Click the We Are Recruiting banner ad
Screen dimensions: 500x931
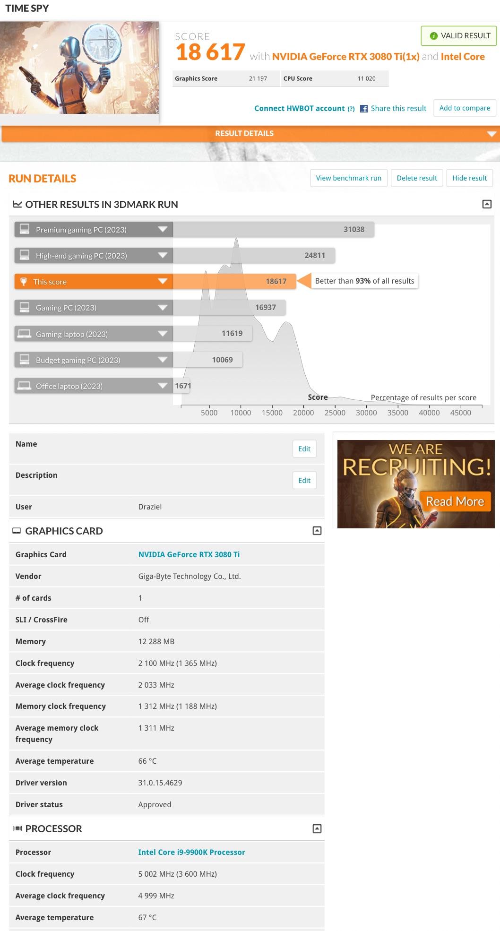click(416, 484)
